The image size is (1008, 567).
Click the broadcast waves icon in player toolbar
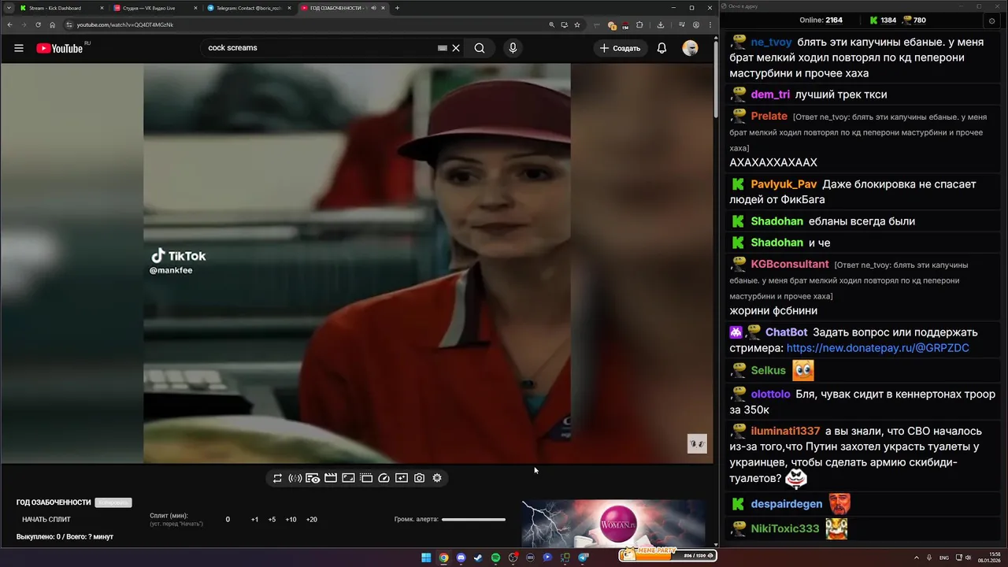[x=295, y=478]
